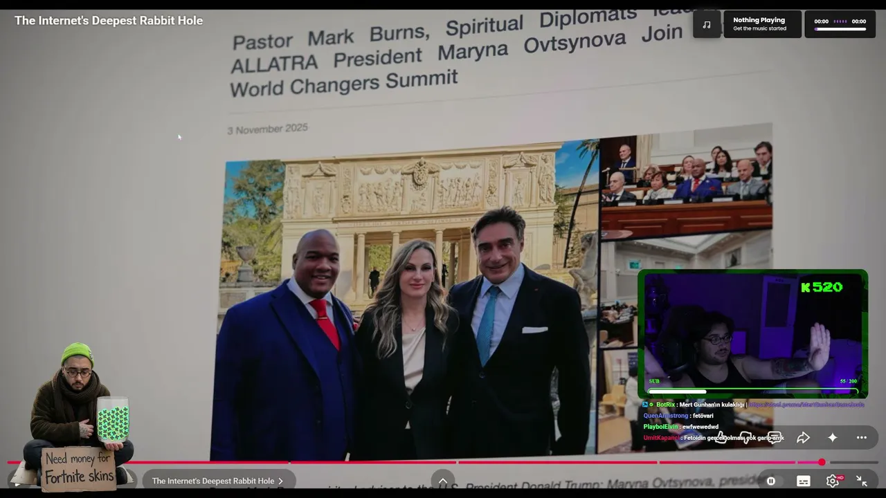
Task: Click the SUB goal progress bar
Action: [x=752, y=391]
